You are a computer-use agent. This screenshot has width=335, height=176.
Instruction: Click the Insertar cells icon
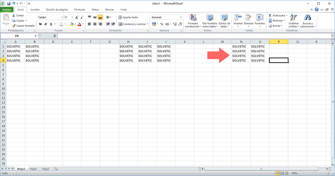click(x=238, y=18)
